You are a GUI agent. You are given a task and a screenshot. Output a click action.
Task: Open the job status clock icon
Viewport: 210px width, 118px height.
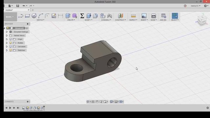pyautogui.click(x=185, y=6)
